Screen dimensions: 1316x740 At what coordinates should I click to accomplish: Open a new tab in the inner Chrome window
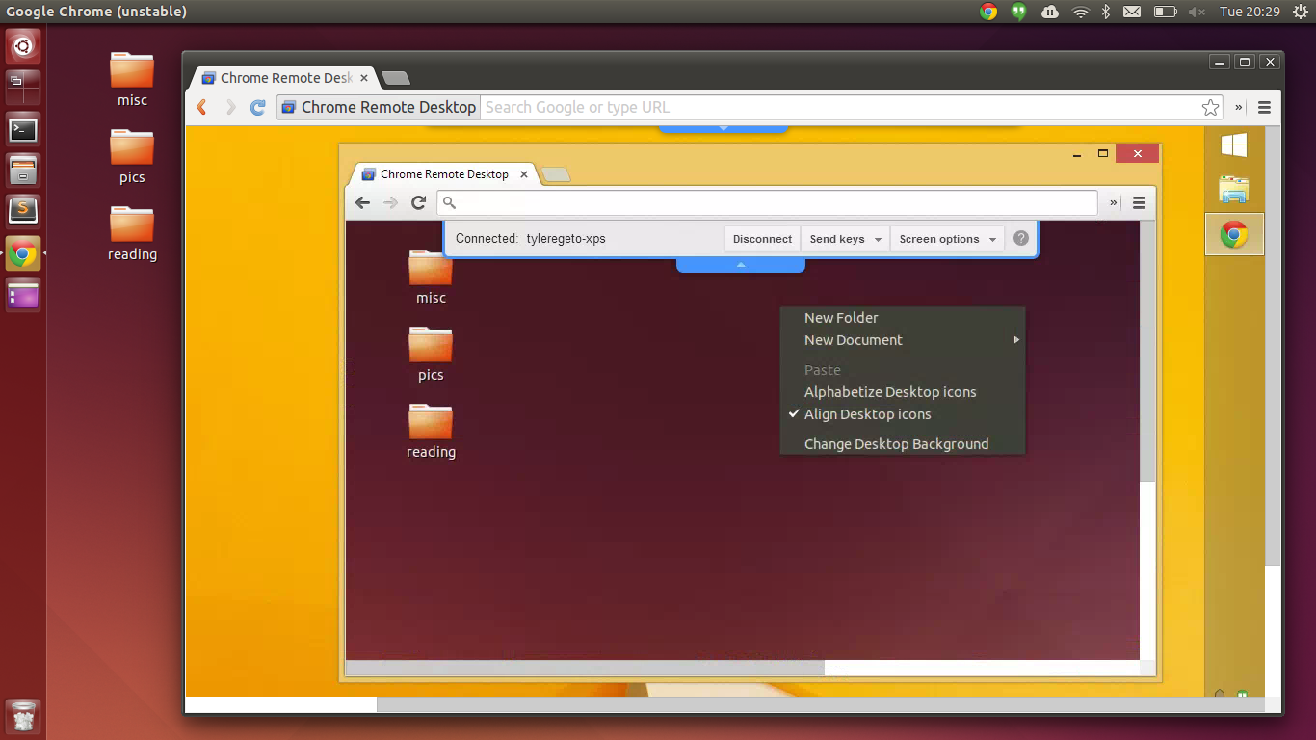click(556, 174)
